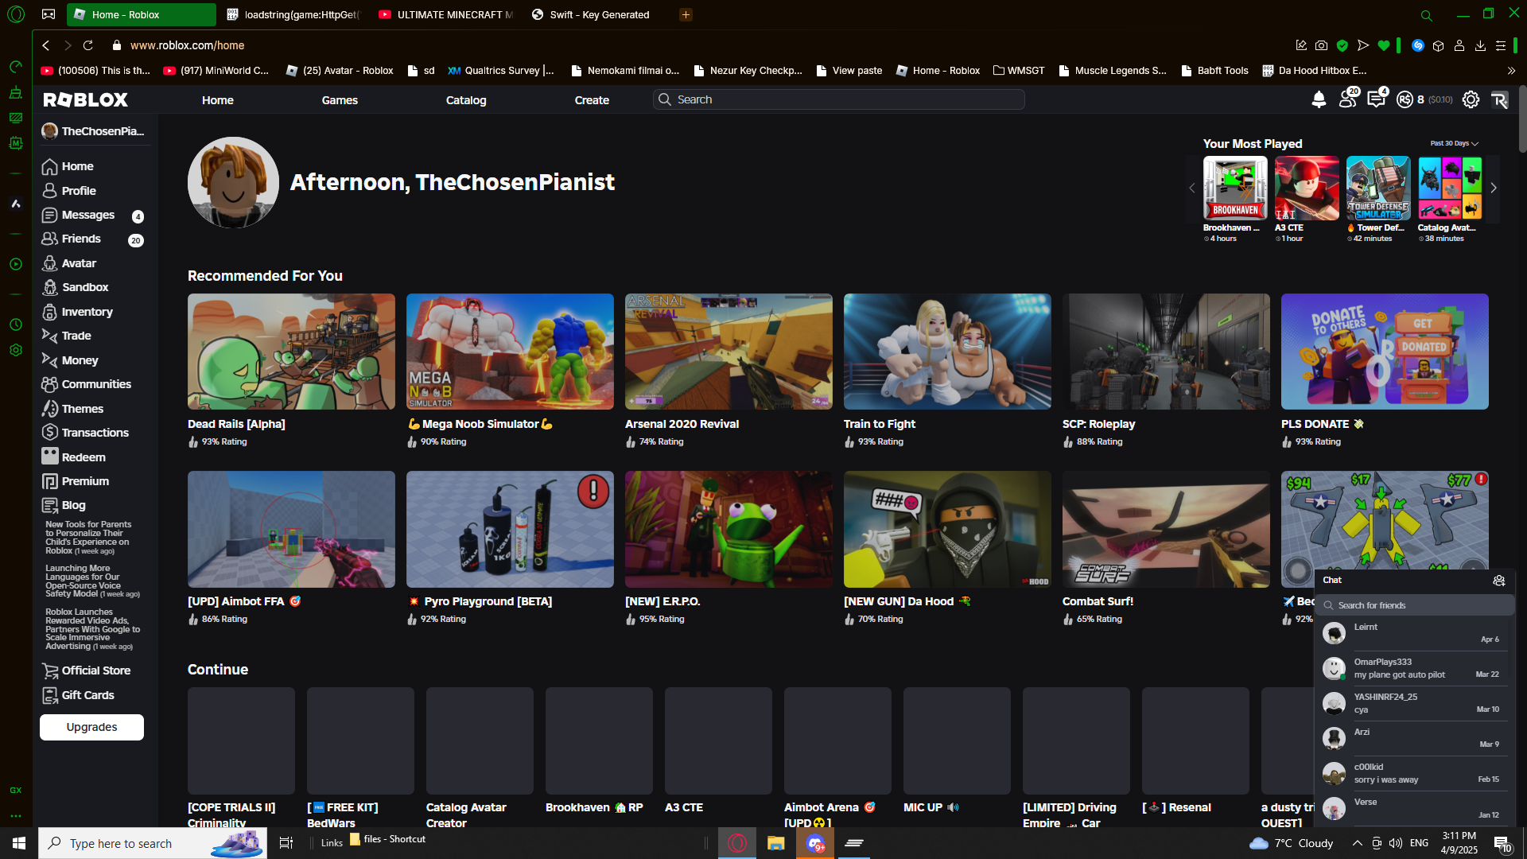Open friend requests icon in top bar

tap(1348, 99)
